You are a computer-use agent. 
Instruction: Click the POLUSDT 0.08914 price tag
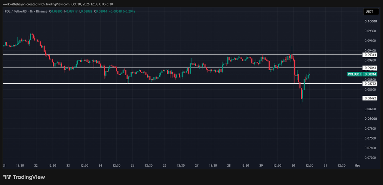click(x=362, y=74)
